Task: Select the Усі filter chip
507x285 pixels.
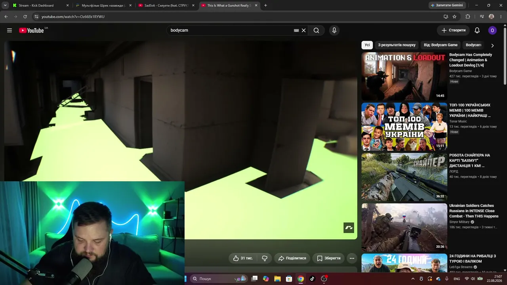Action: coord(367,45)
